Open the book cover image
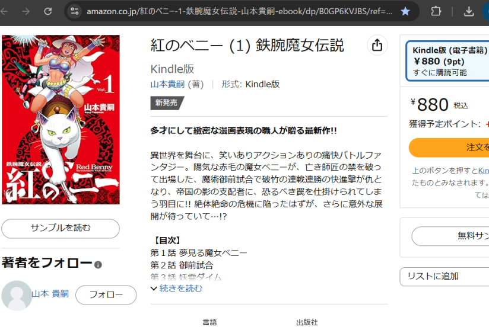Image resolution: width=489 pixels, height=333 pixels. coord(61,120)
